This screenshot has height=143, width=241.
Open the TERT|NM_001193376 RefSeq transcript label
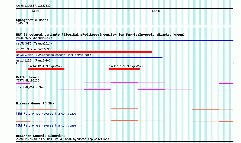(x=30, y=87)
